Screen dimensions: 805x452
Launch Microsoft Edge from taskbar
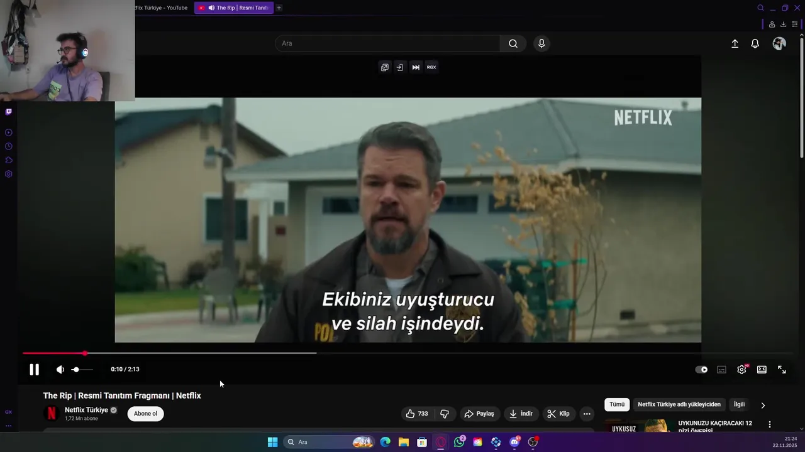click(x=386, y=442)
